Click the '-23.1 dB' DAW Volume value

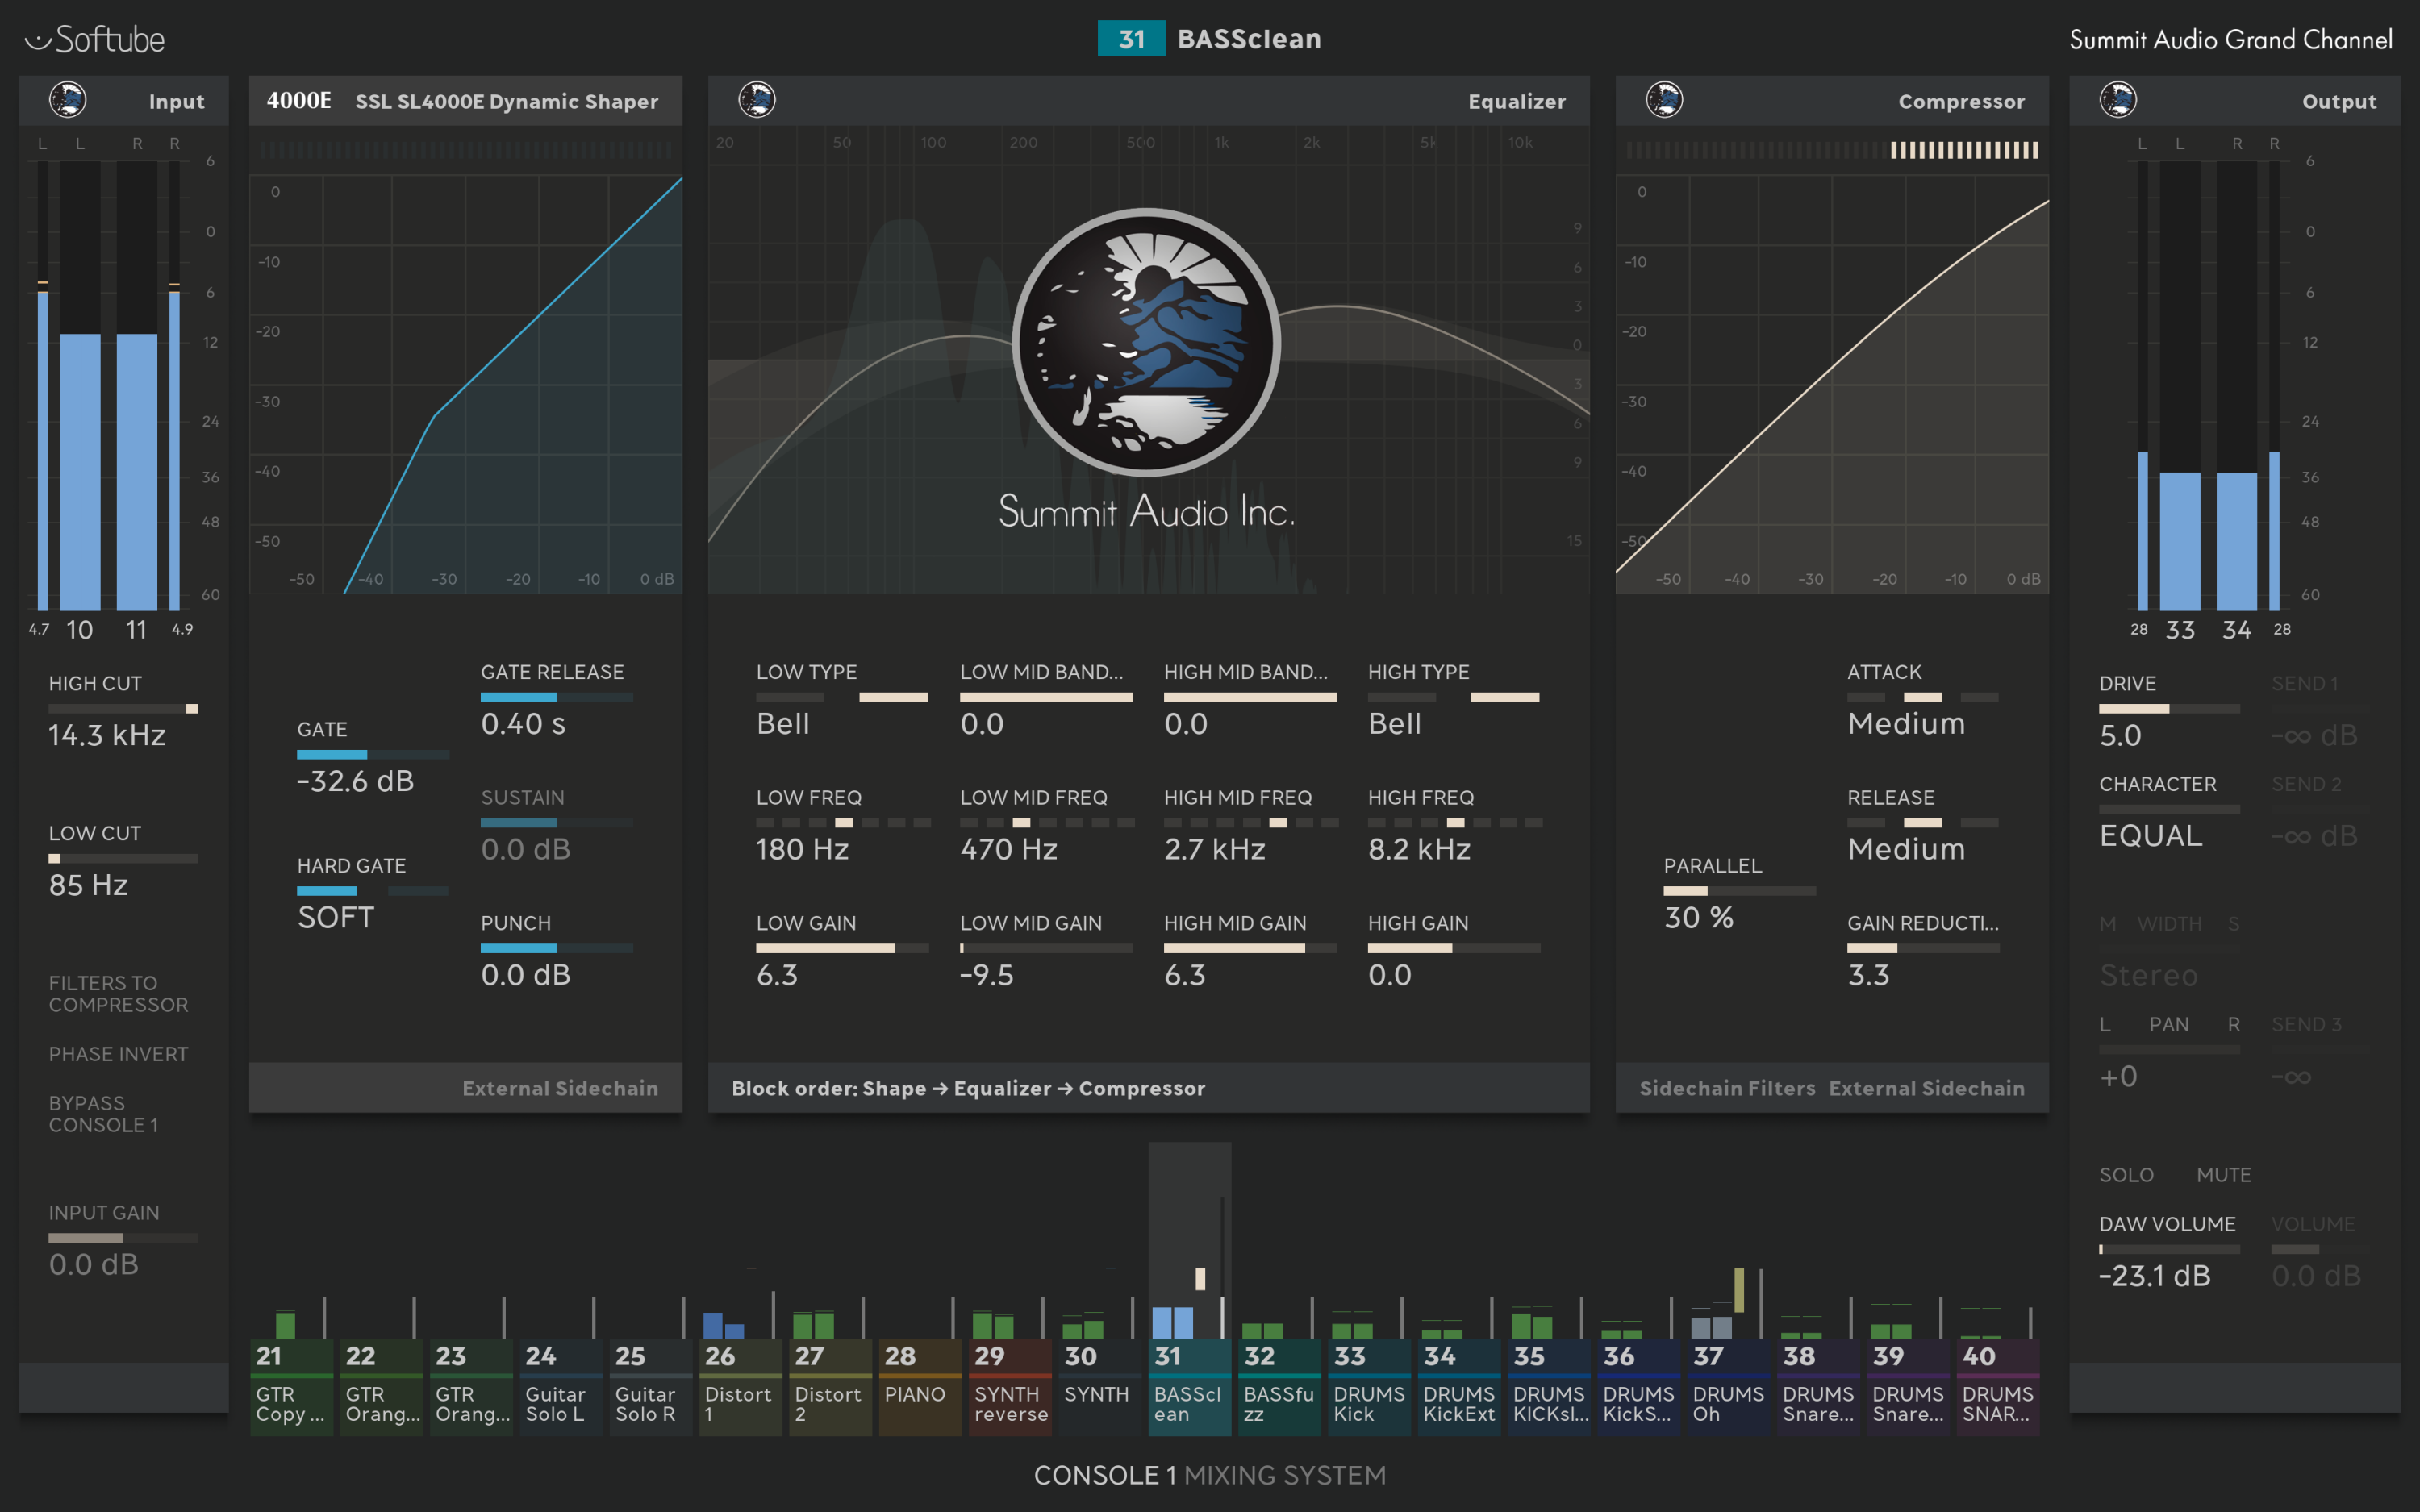coord(2154,1276)
